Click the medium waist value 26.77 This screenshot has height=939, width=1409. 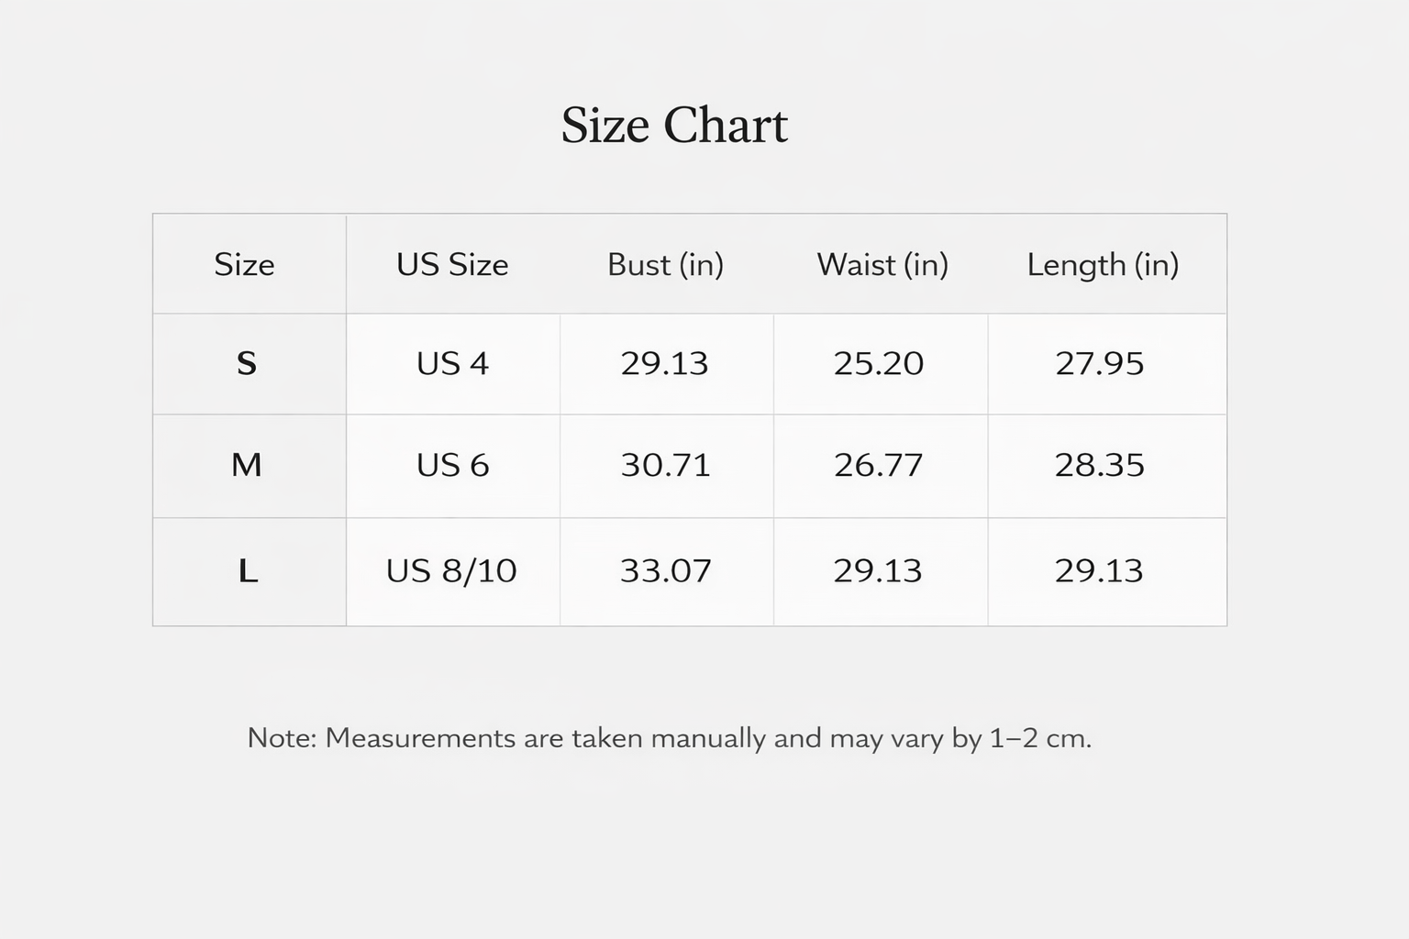[878, 466]
